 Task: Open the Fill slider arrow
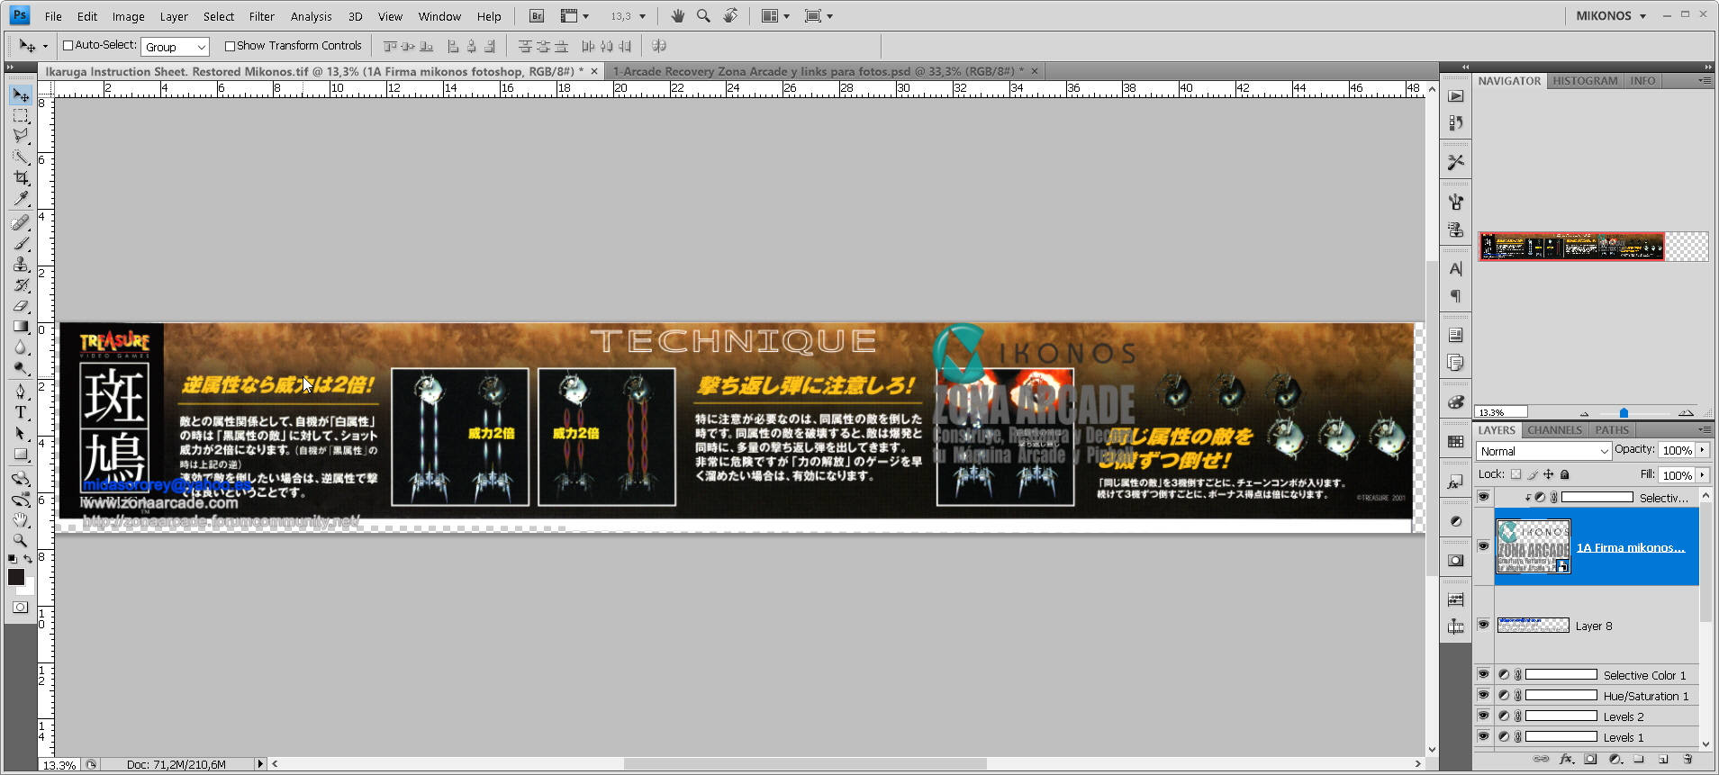(1702, 474)
